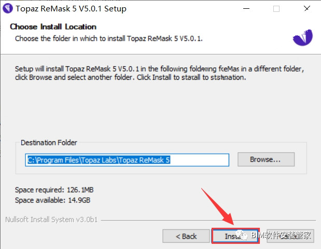Click the Destination Folder group label

[49, 142]
